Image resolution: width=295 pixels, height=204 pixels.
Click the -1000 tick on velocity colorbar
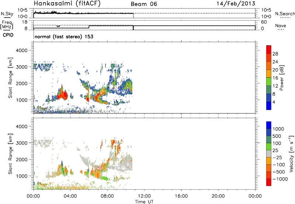[280, 179]
